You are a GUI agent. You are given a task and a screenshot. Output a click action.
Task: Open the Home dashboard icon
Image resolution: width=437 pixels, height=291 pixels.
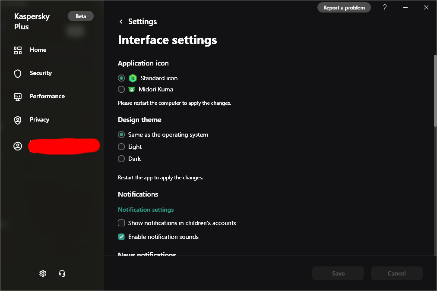tap(18, 50)
